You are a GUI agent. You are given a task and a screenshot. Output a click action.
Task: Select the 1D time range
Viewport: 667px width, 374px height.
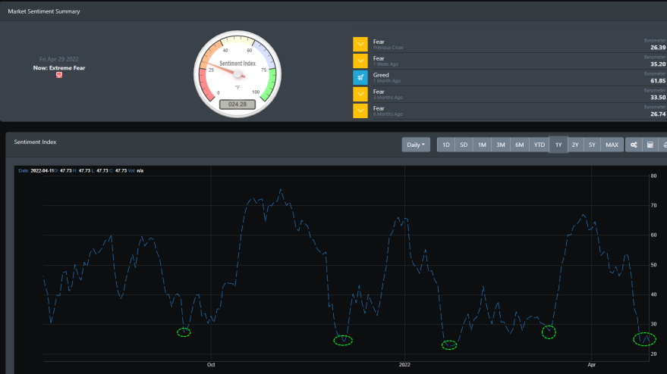[445, 145]
